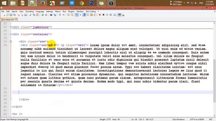Create a new document via toolbar
The width and height of the screenshot is (216, 121).
coord(4,15)
